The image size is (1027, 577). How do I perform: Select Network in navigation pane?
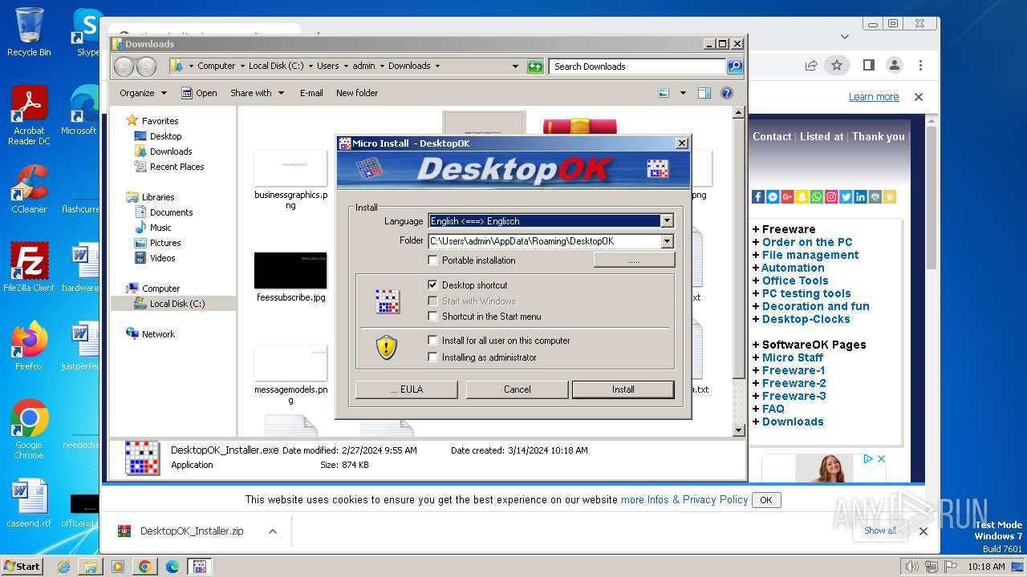pos(158,334)
